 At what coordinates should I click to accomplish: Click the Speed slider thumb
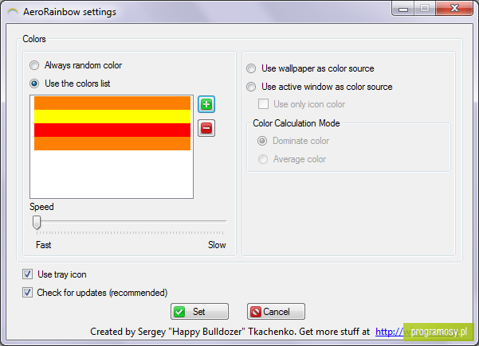[x=37, y=223]
